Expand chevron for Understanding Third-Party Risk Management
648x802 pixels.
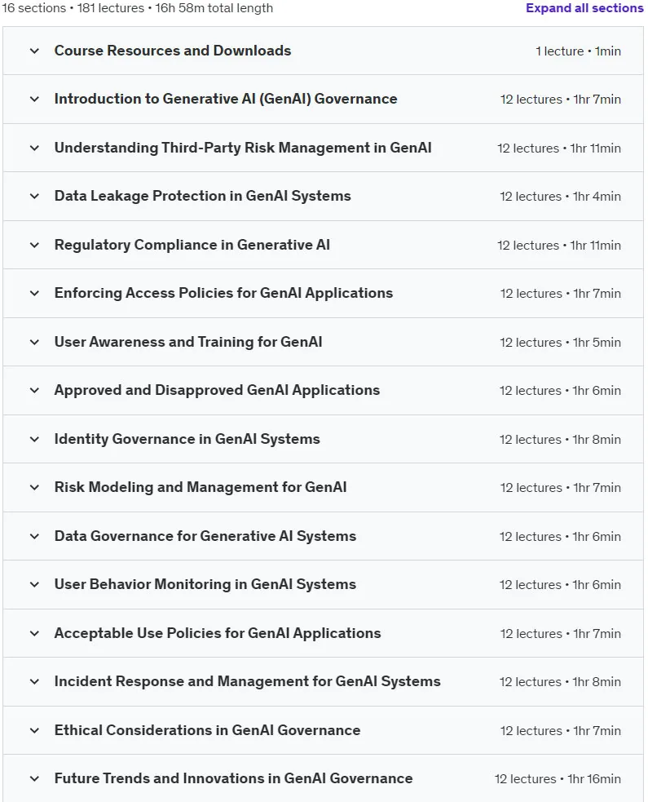tap(34, 148)
